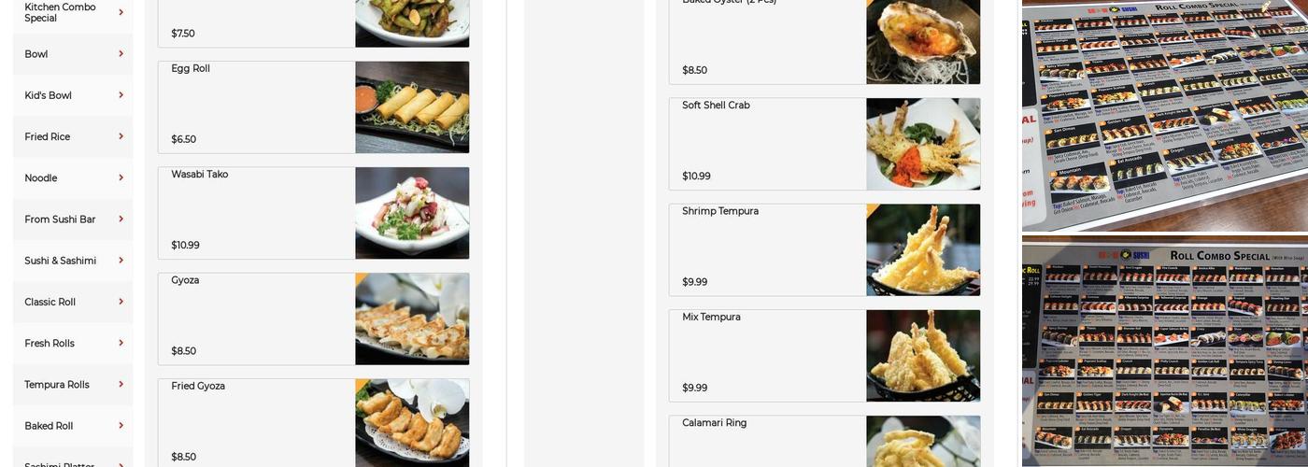Select the Fried Rice category
1308x467 pixels.
coord(73,136)
